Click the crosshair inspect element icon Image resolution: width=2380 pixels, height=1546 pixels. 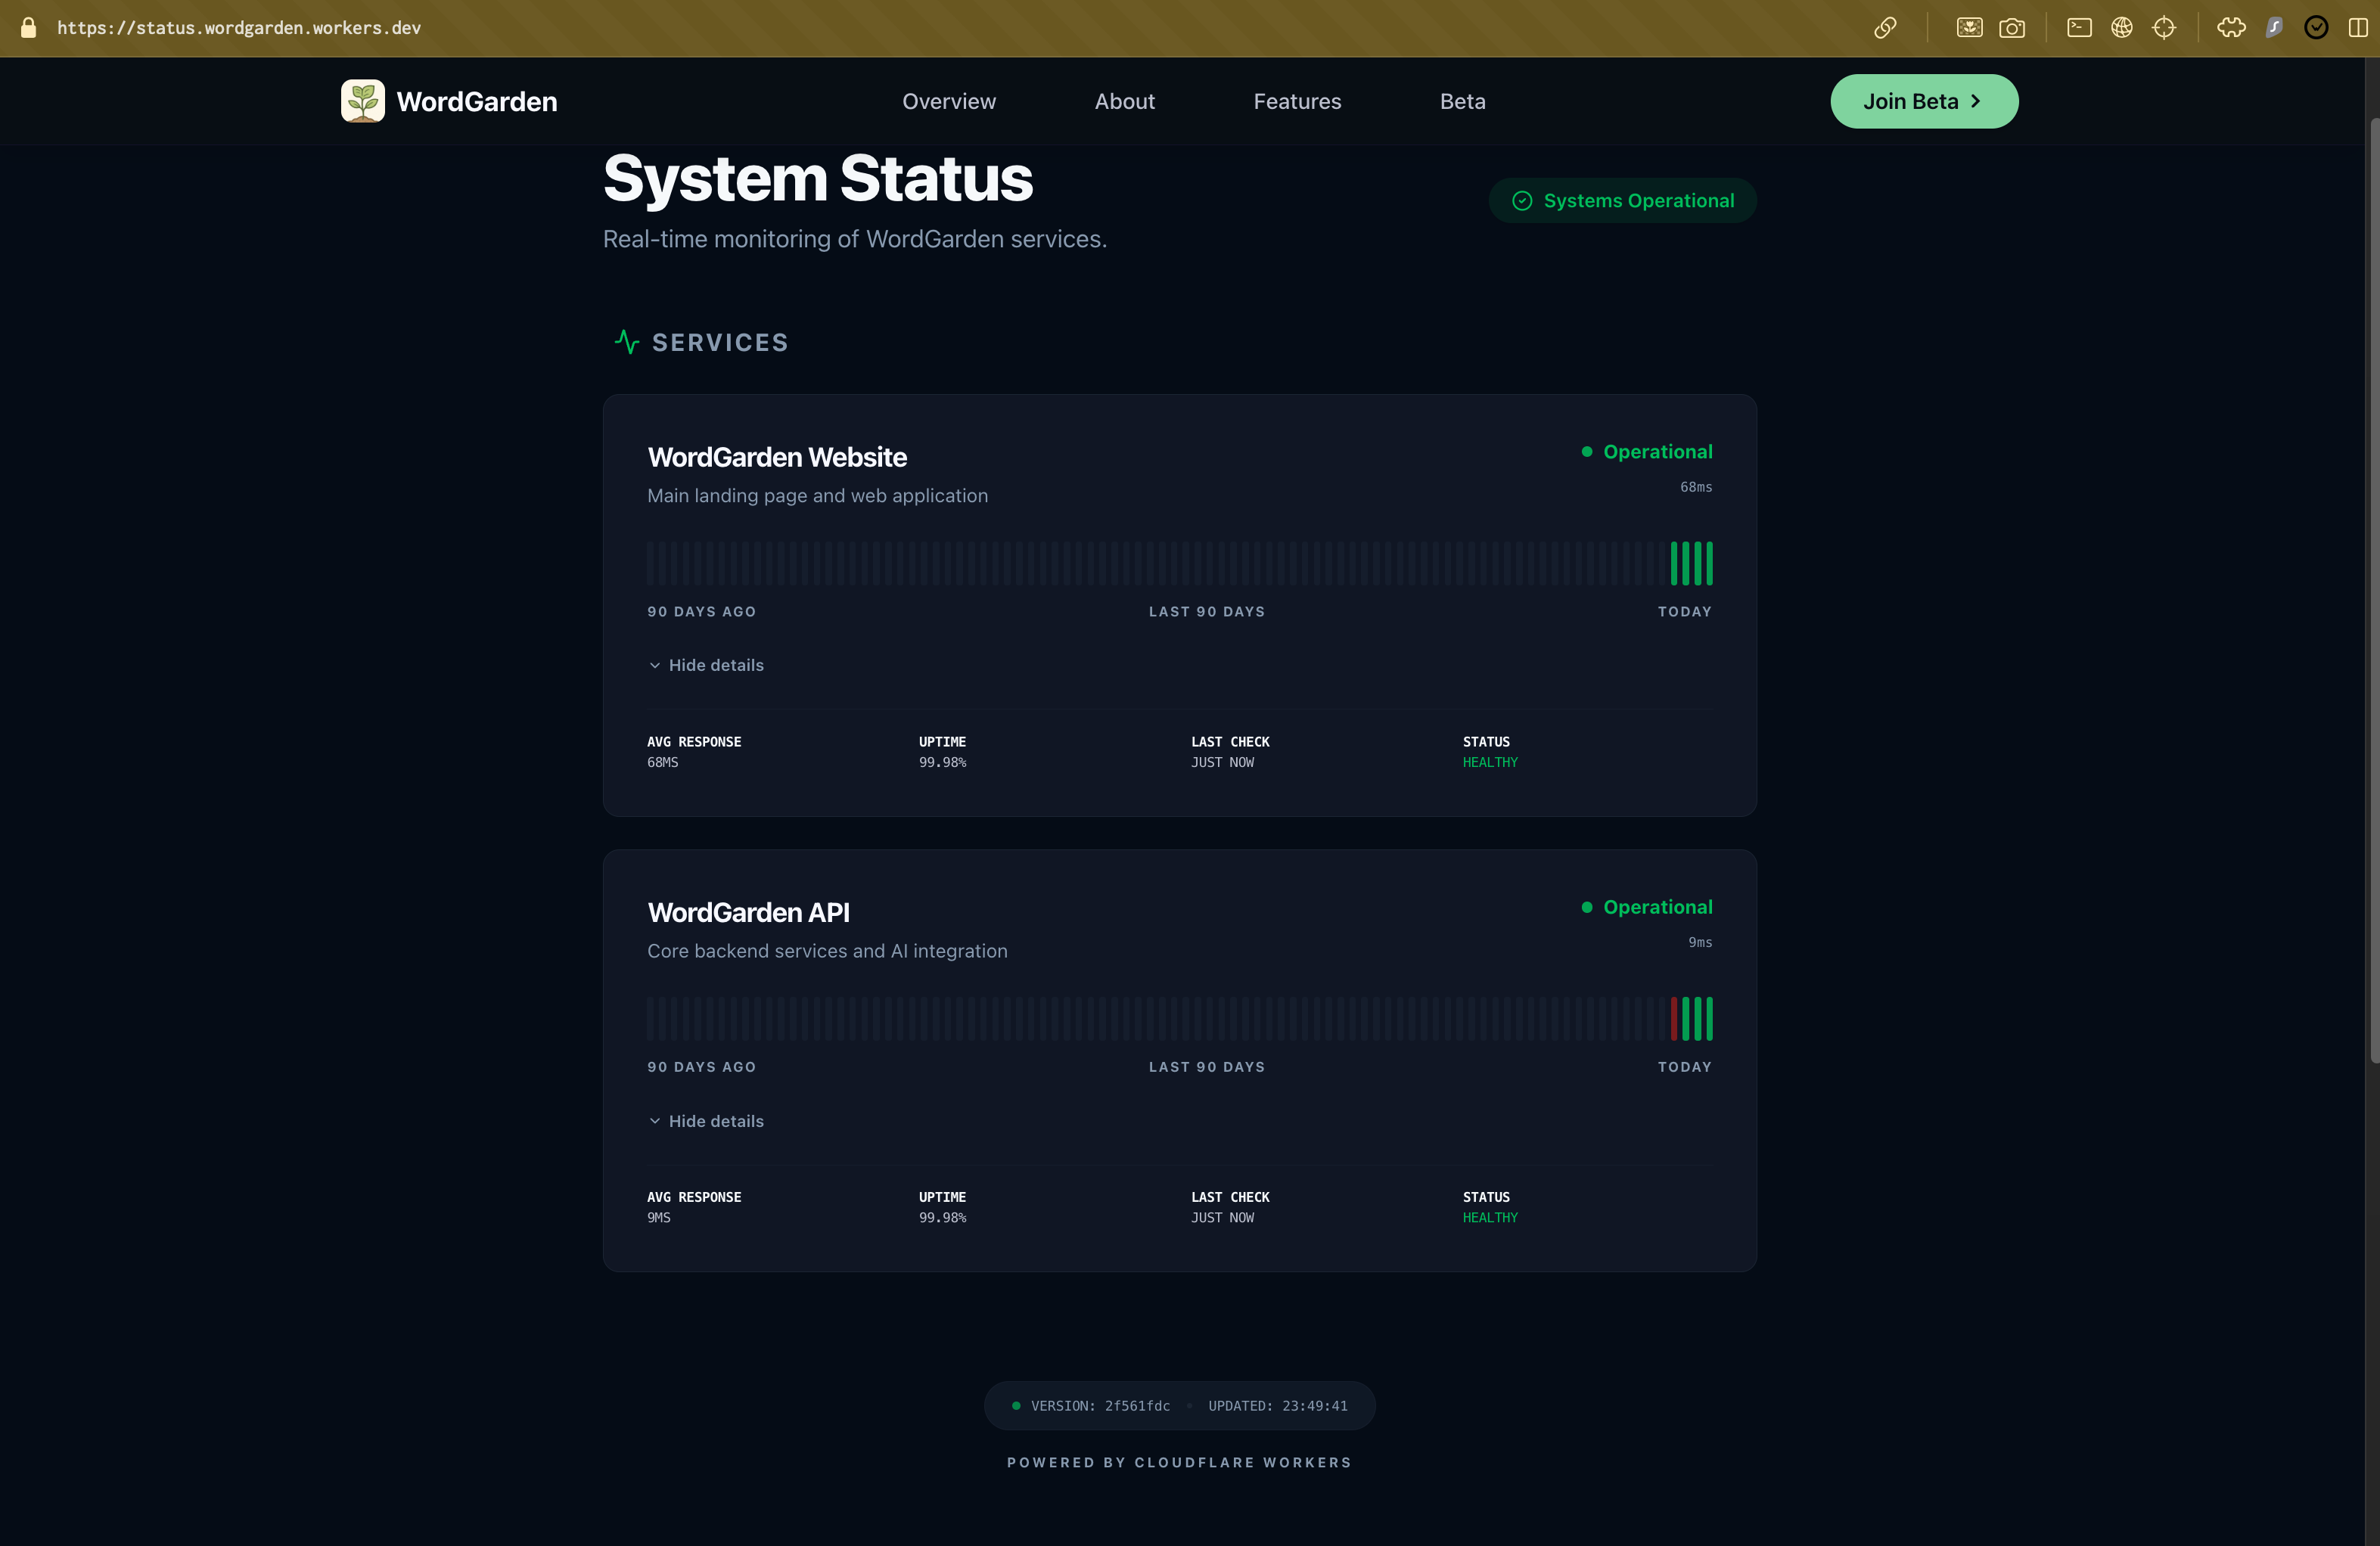coord(2164,28)
